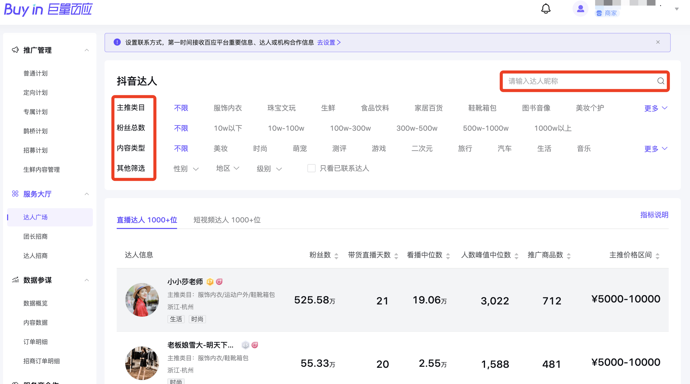Click 小小莎老师 avatar photo
Image resolution: width=690 pixels, height=384 pixels.
tap(142, 300)
